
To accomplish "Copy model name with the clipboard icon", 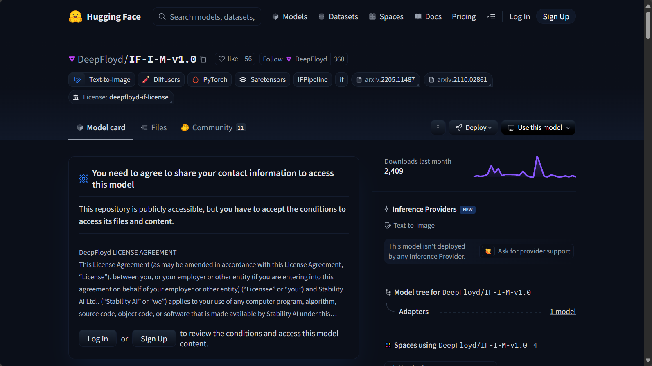I will coord(203,59).
